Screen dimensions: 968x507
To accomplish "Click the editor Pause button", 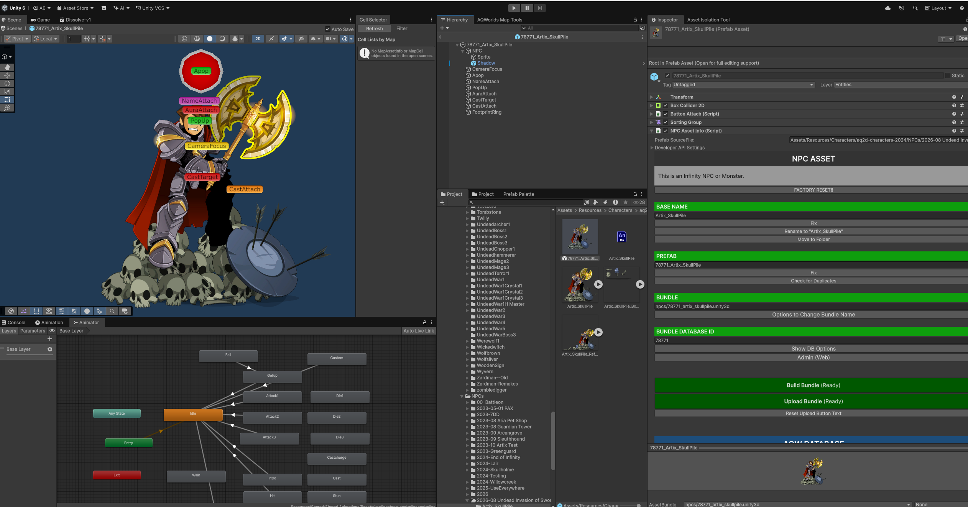I will (x=527, y=8).
